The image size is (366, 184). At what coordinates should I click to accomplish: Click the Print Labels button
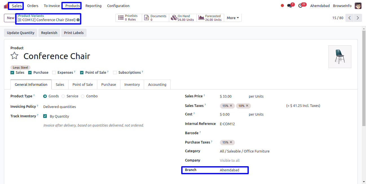[74, 33]
